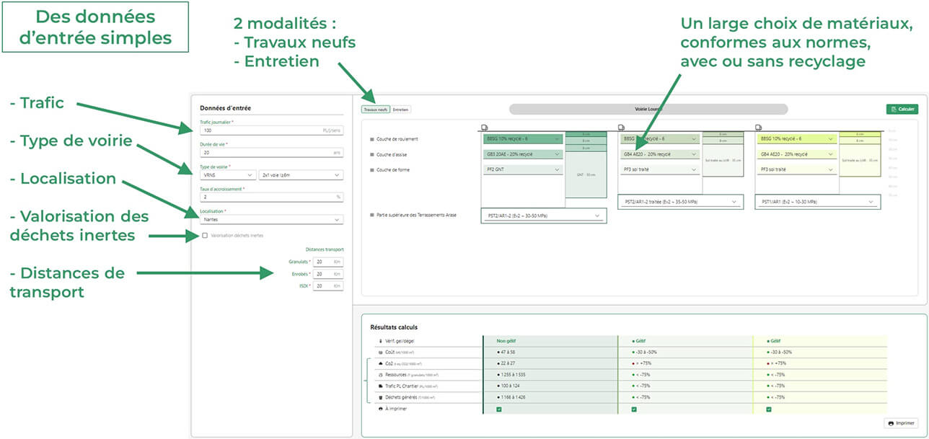The height and width of the screenshot is (439, 929).
Task: Click the Trafic PL Chantier value 100 à 124
Action: 509,386
